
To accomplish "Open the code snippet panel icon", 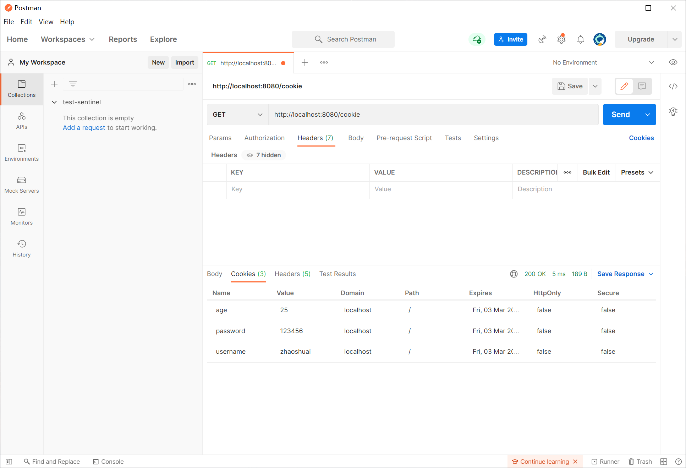I will pyautogui.click(x=673, y=86).
